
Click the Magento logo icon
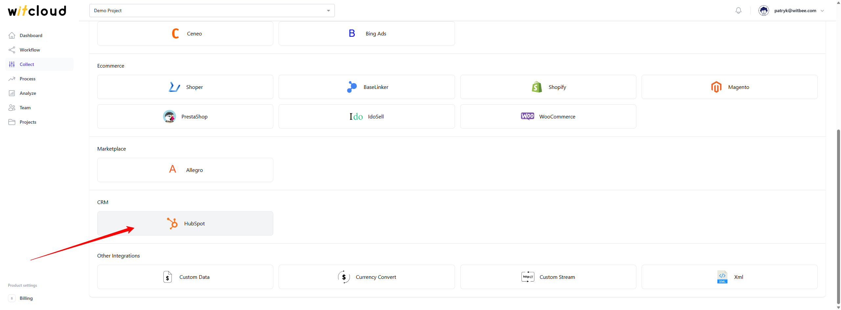[x=716, y=87]
